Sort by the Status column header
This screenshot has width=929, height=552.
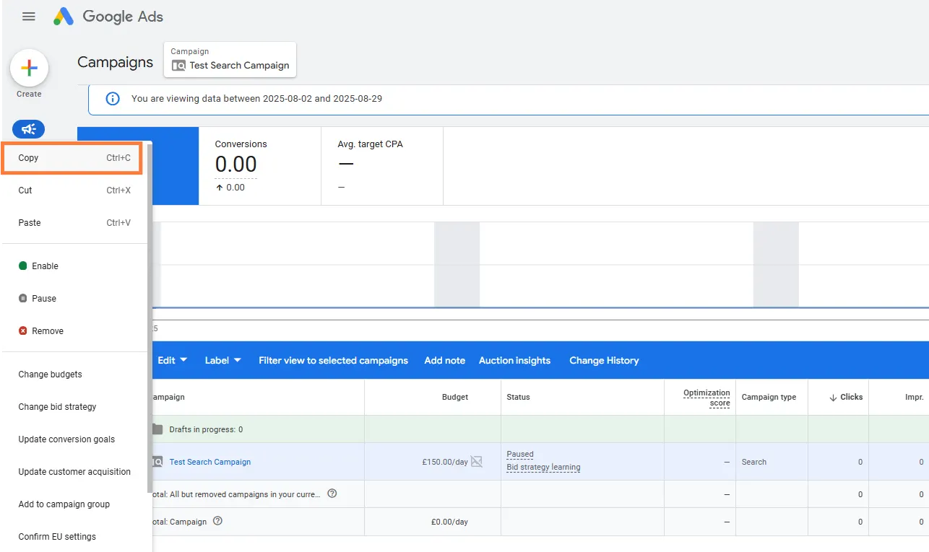tap(519, 397)
